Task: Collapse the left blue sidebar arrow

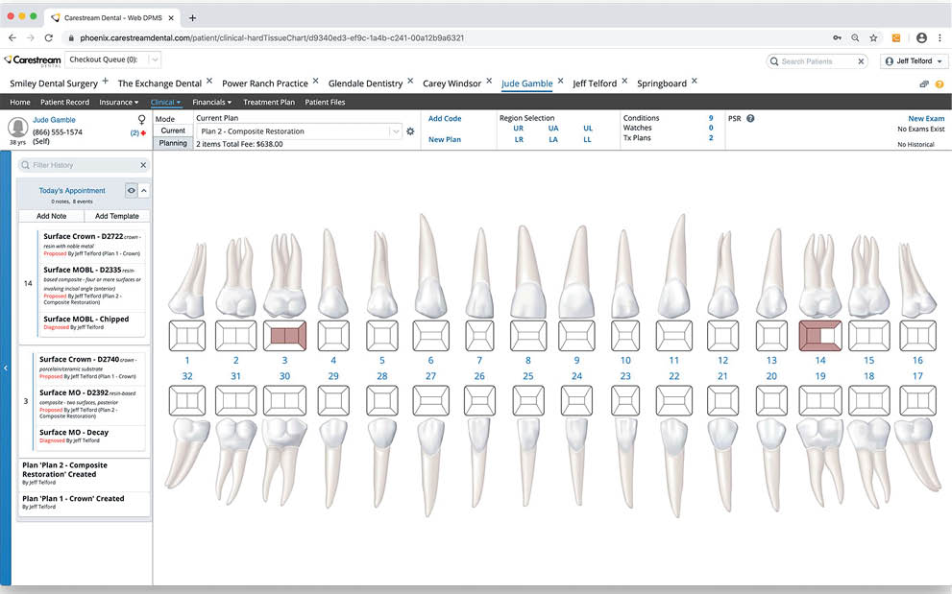Action: tap(5, 368)
